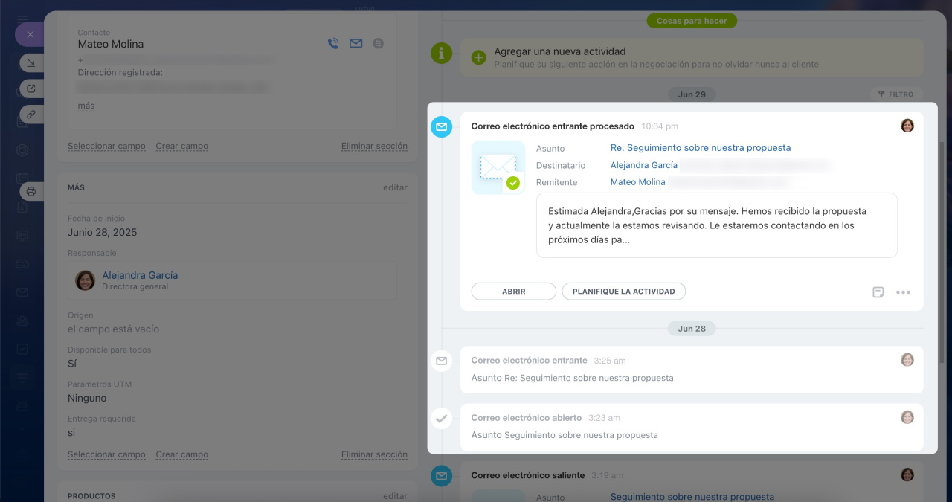952x502 pixels.
Task: Click "editar" in the MÁS section
Action: 395,187
